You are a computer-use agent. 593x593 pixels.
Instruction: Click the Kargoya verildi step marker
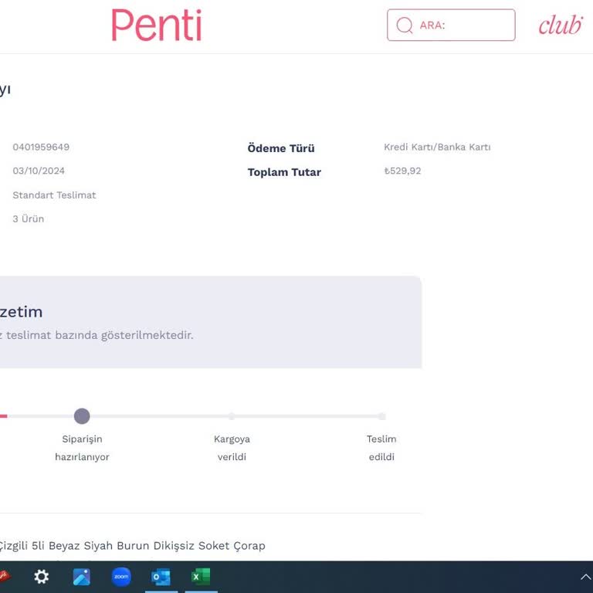[232, 416]
